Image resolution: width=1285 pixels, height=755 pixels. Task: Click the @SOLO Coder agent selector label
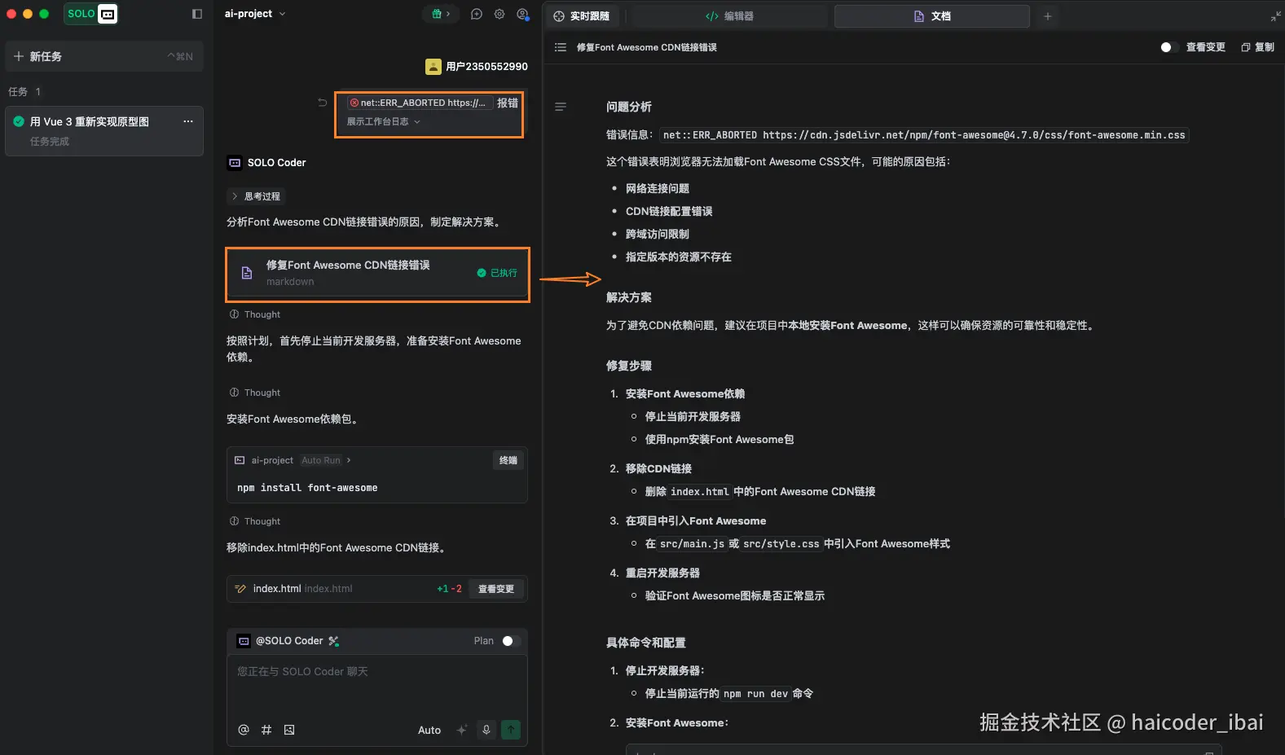tap(289, 641)
